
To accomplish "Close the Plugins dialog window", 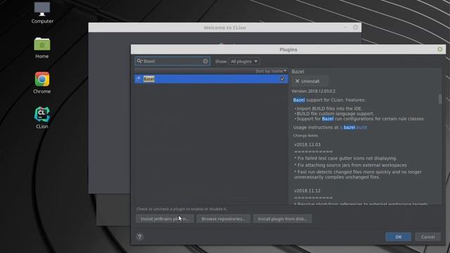I will 439,49.
